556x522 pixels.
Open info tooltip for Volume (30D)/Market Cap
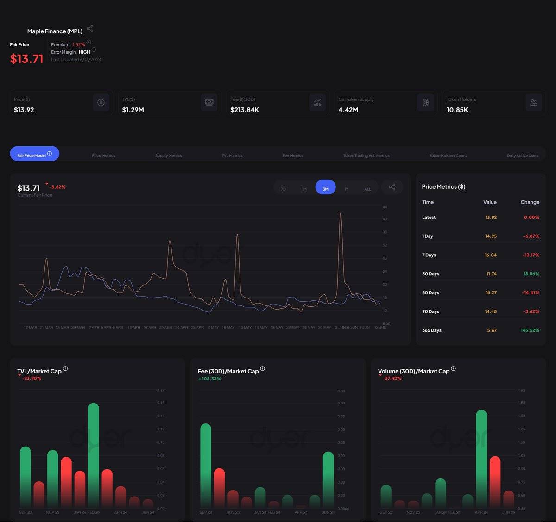454,368
